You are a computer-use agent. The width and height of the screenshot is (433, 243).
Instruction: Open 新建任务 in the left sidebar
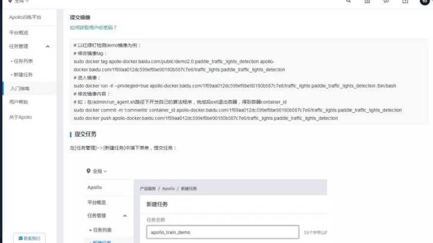(x=23, y=74)
